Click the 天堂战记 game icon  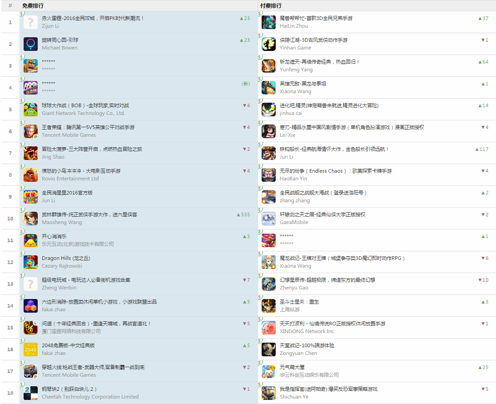[268, 349]
